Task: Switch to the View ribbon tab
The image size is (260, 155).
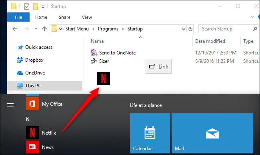Action: [87, 17]
